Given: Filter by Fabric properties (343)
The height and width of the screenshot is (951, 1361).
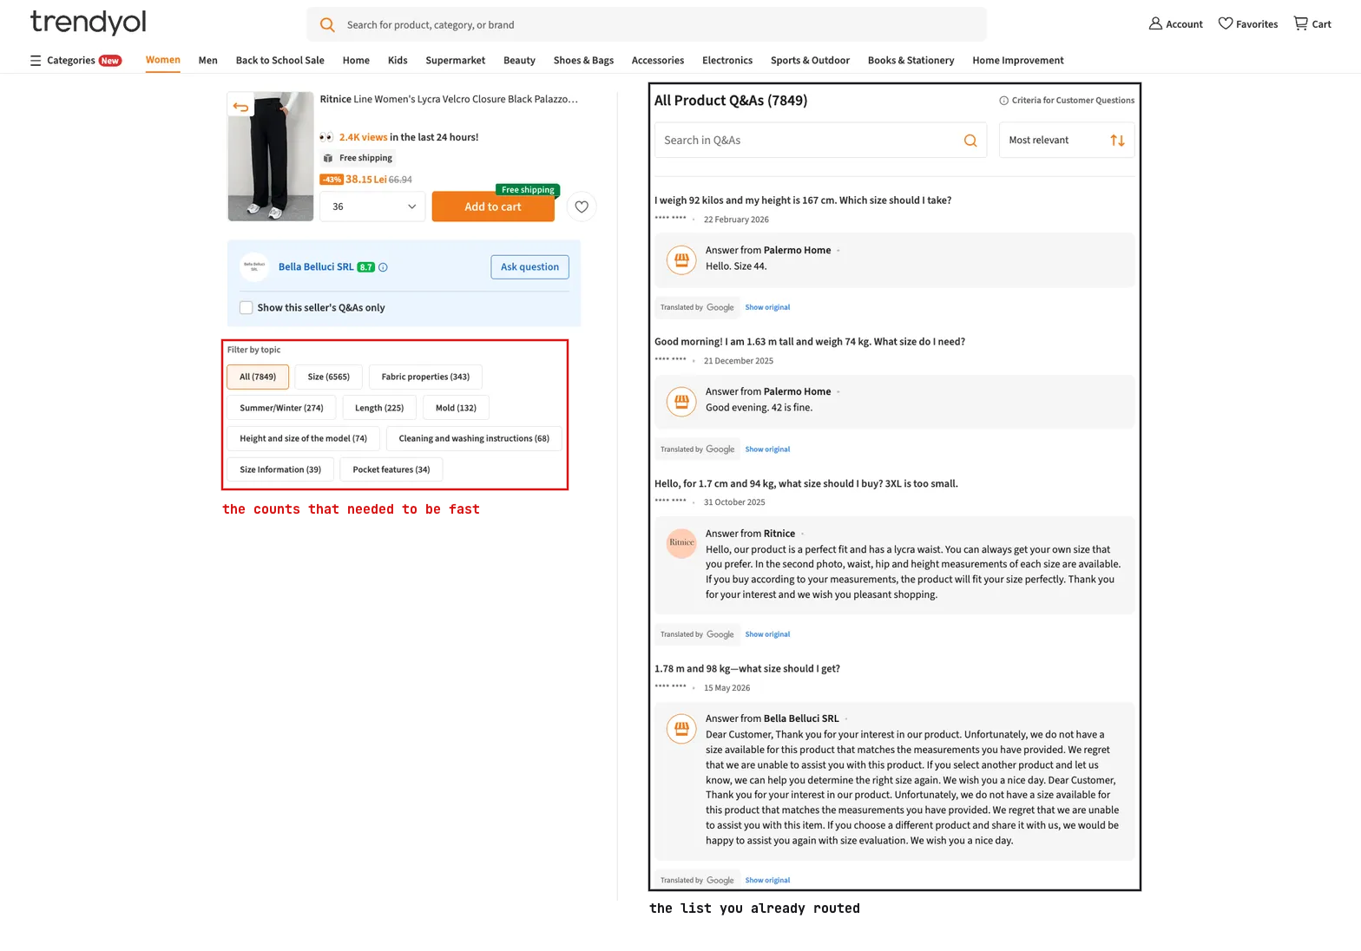Looking at the screenshot, I should [x=425, y=377].
